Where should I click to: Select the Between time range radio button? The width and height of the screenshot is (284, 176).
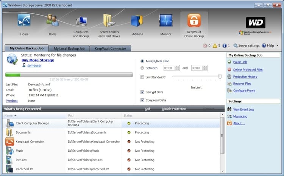pyautogui.click(x=142, y=68)
